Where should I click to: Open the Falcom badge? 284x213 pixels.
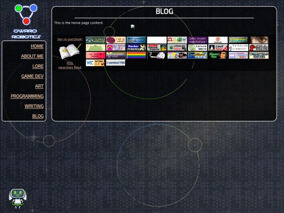[238, 40]
